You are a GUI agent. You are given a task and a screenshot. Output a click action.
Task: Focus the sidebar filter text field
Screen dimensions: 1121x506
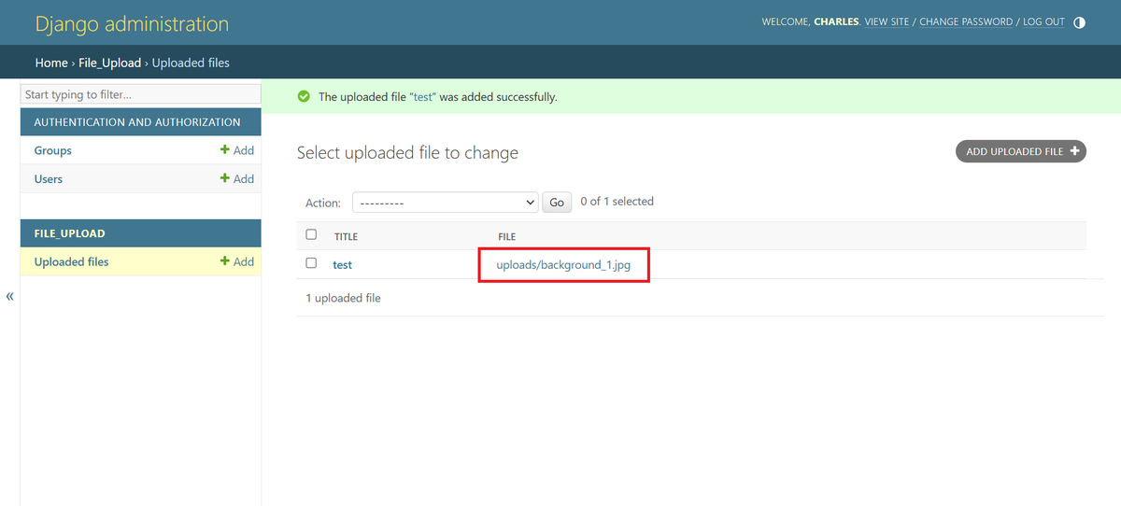click(x=140, y=94)
